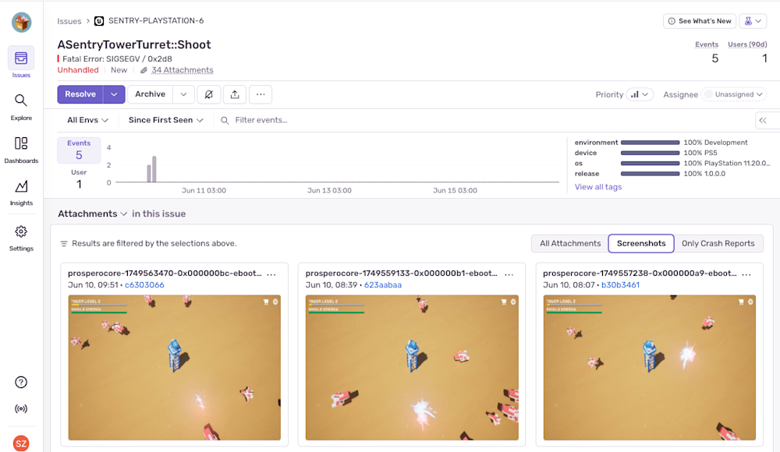The image size is (780, 452).
Task: Click the share issue icon button
Action: pos(235,94)
